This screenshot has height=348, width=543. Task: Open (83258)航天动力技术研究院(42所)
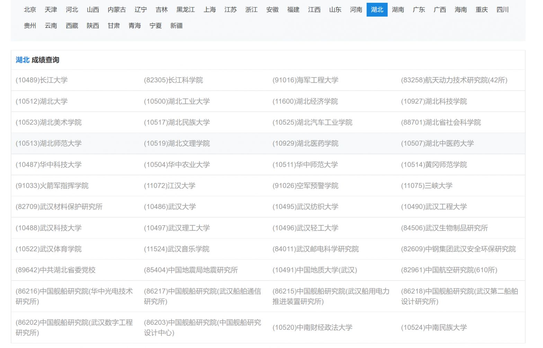pyautogui.click(x=454, y=80)
